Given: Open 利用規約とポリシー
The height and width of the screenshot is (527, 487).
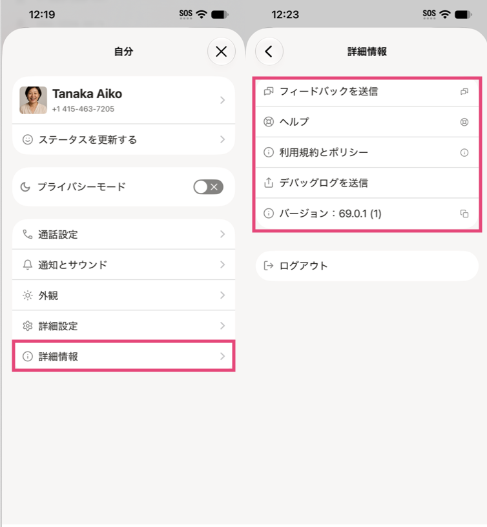Looking at the screenshot, I should 367,152.
